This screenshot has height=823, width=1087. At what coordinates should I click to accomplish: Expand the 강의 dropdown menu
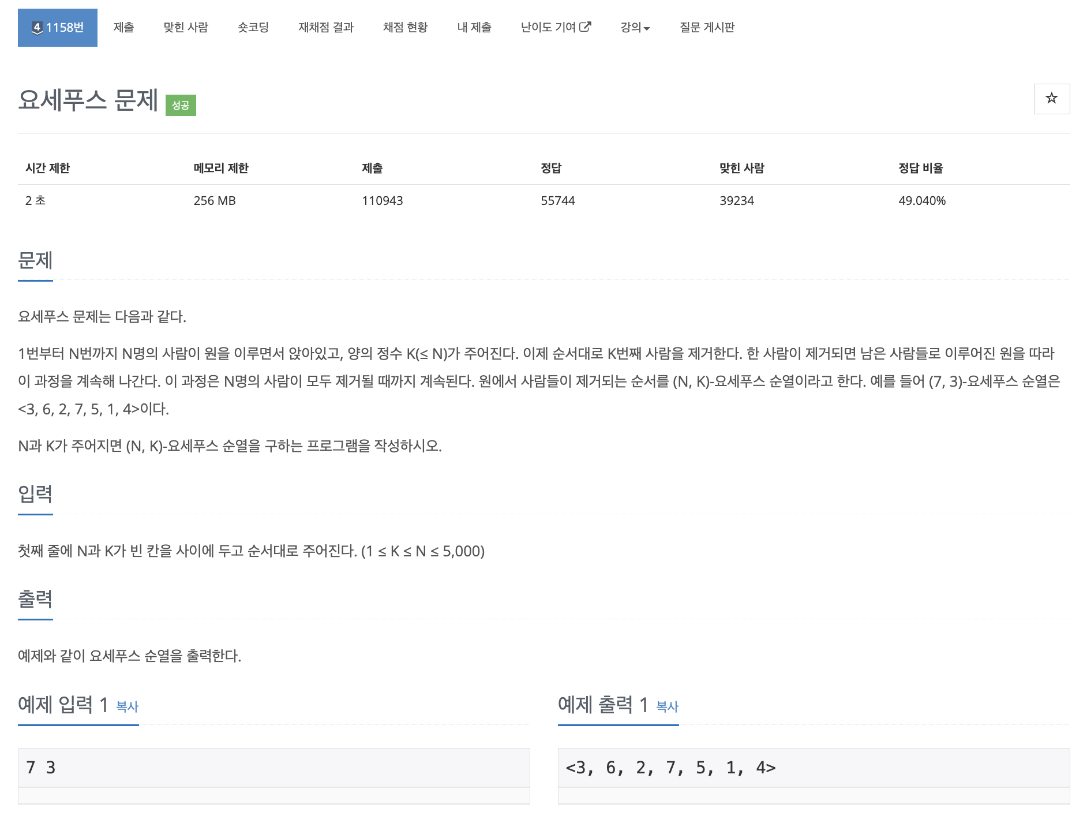635,27
